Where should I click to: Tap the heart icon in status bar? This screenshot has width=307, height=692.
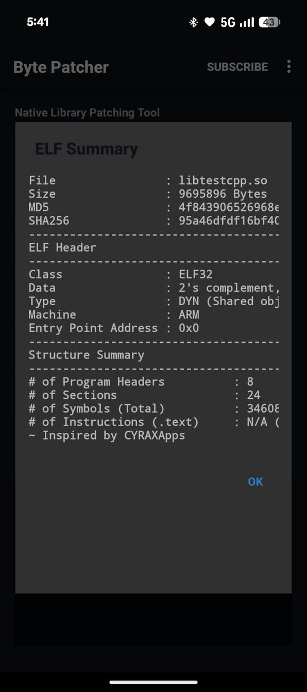209,22
